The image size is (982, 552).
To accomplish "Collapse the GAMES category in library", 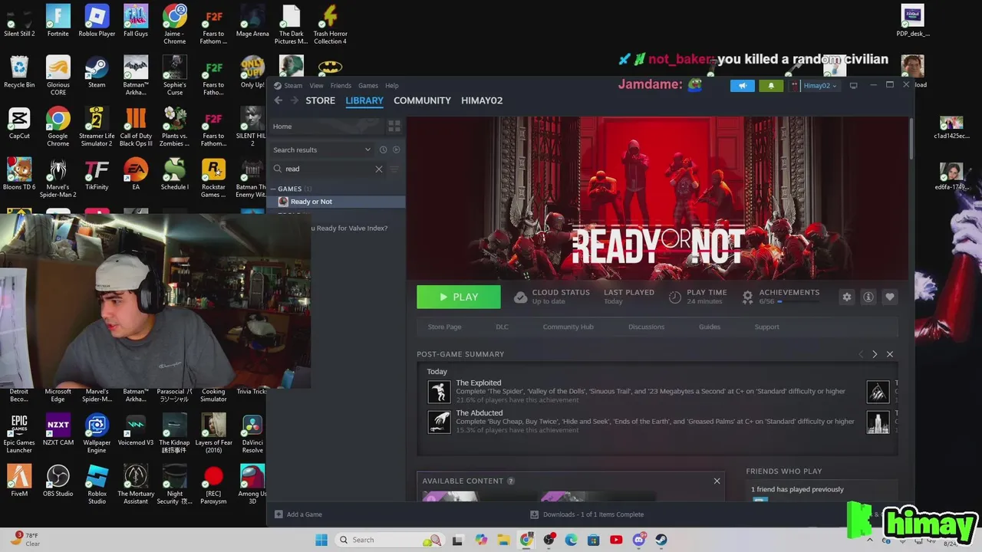I will 273,189.
